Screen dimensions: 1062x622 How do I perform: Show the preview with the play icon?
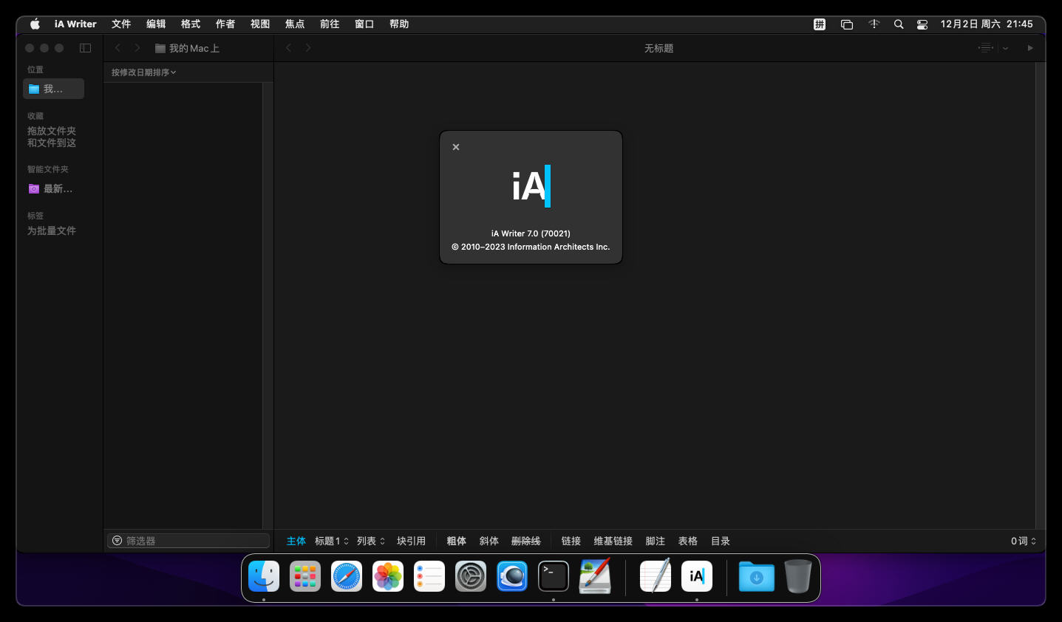(1030, 48)
